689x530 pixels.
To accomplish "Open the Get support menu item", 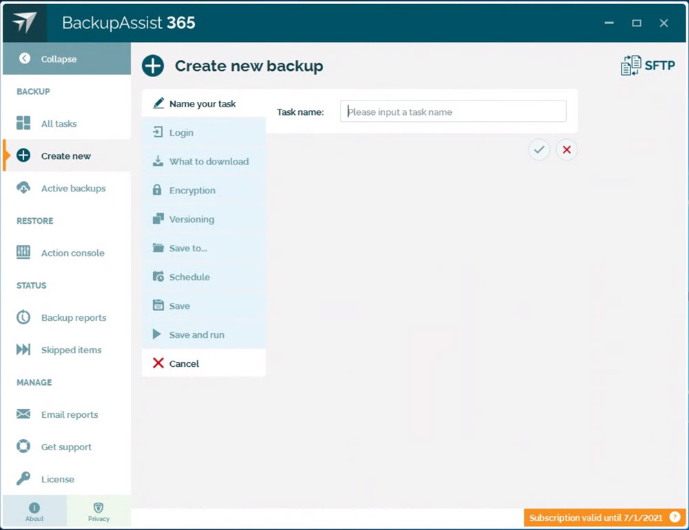I will click(67, 447).
